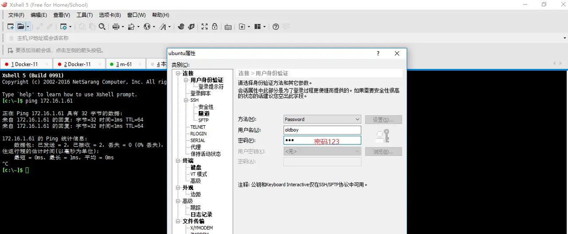Click the Paste toolbar icon
The width and height of the screenshot is (568, 234).
pos(92,27)
